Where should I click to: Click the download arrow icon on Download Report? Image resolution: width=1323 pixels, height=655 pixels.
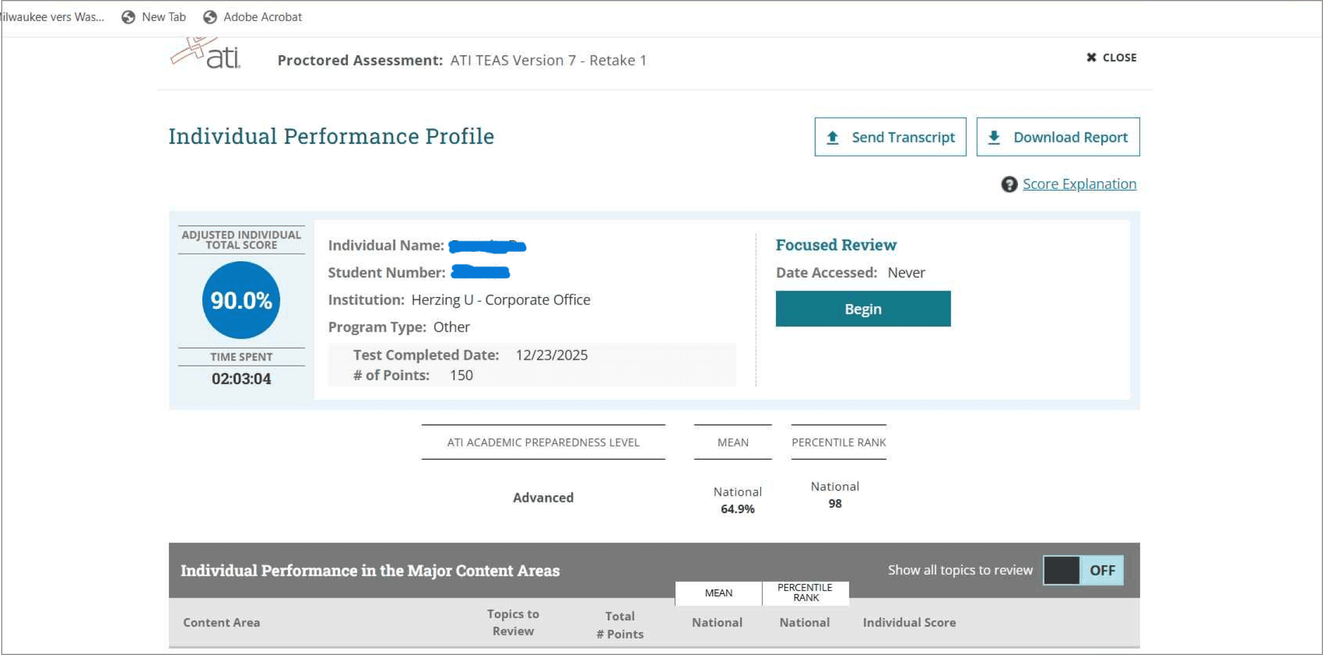994,138
